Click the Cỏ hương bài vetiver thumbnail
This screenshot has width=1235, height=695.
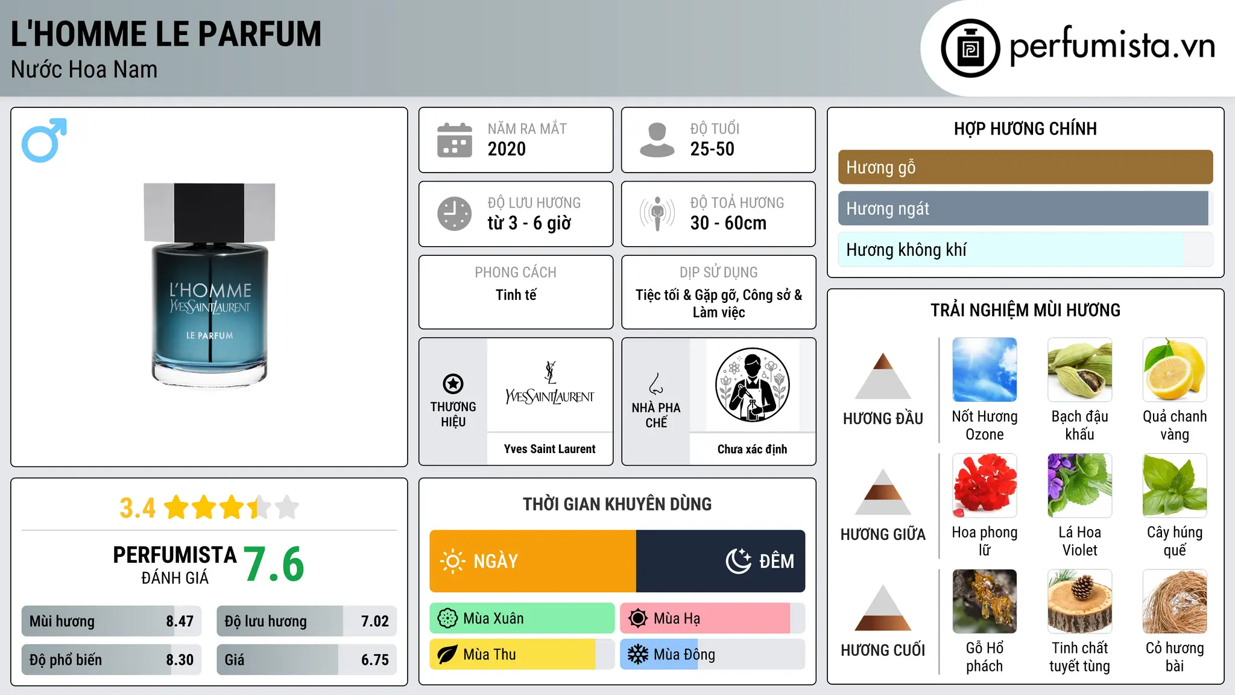click(x=1175, y=601)
